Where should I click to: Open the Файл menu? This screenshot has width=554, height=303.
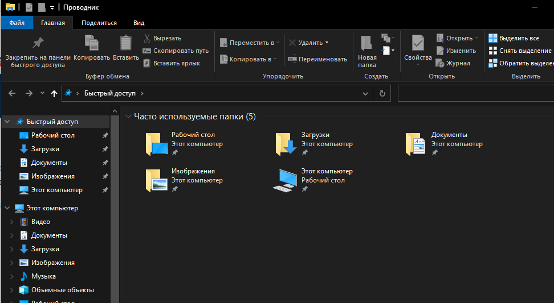(x=17, y=23)
